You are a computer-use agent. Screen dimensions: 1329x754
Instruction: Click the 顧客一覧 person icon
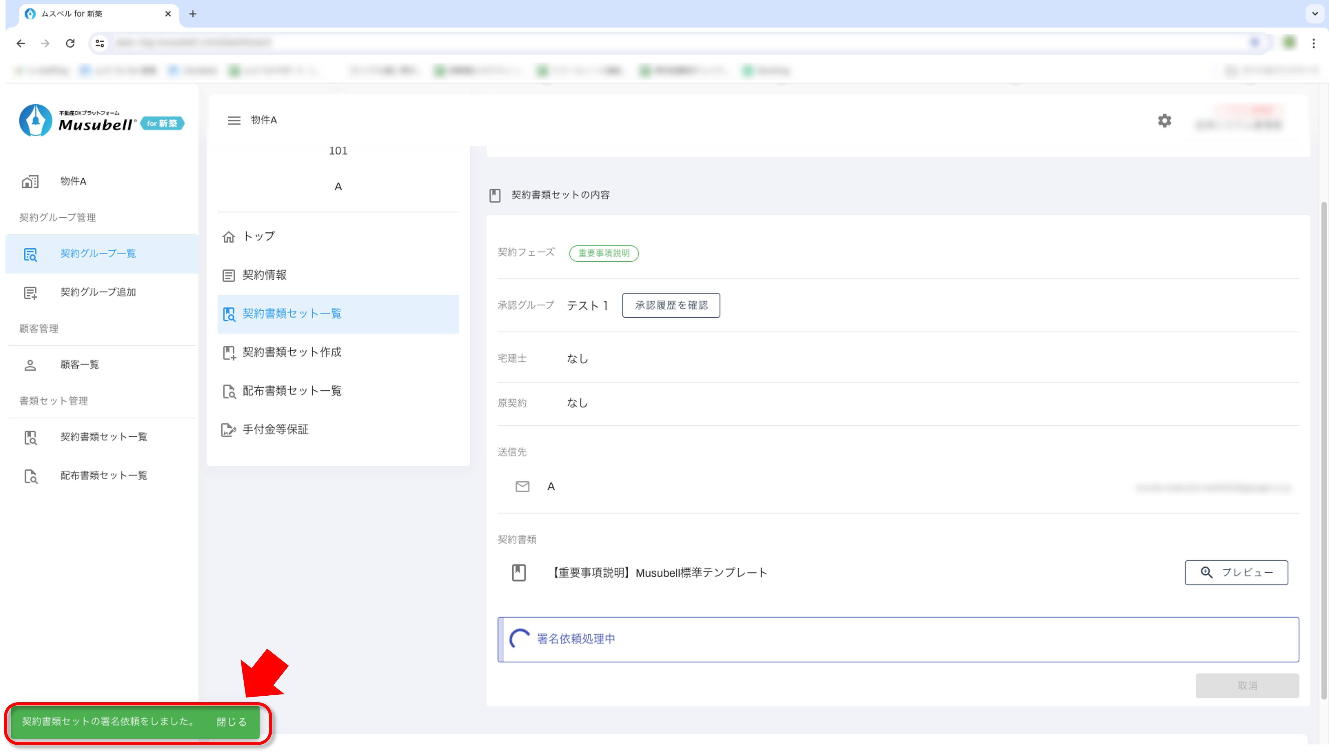tap(30, 365)
